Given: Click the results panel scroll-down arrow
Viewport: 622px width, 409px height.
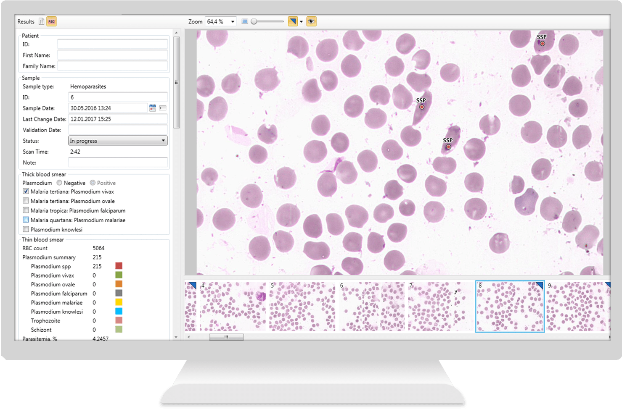Looking at the screenshot, I should coord(176,337).
